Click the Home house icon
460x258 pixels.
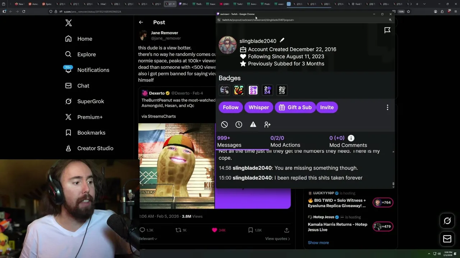coord(68,39)
